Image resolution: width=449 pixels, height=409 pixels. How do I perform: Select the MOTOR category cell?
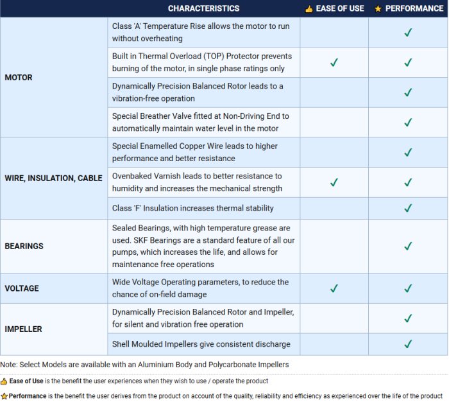19,77
